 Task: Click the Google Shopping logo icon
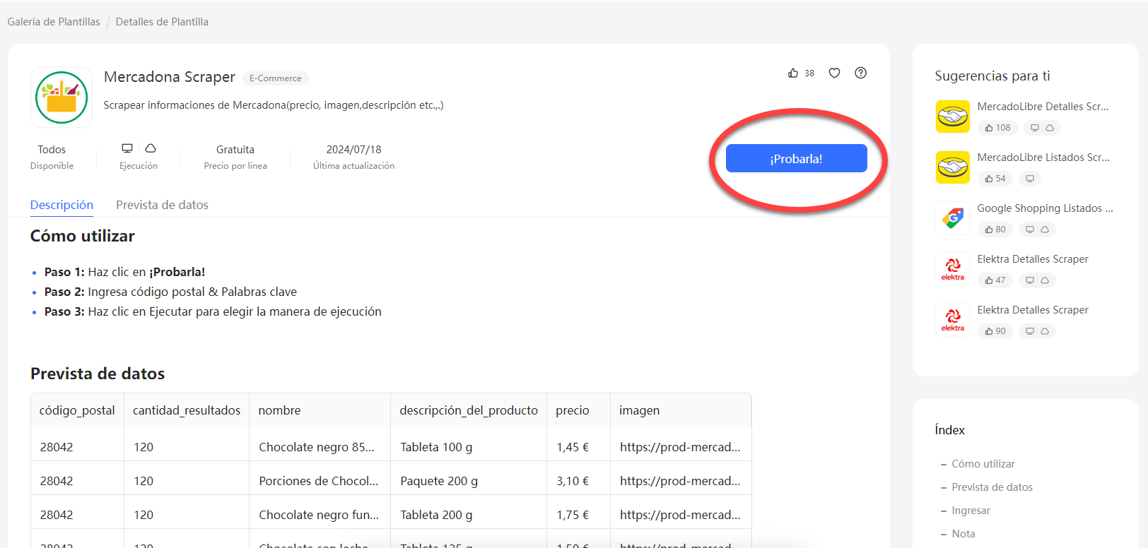(x=953, y=218)
